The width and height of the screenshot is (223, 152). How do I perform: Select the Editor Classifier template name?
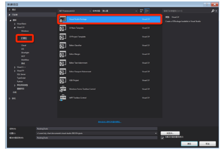pos(75,45)
